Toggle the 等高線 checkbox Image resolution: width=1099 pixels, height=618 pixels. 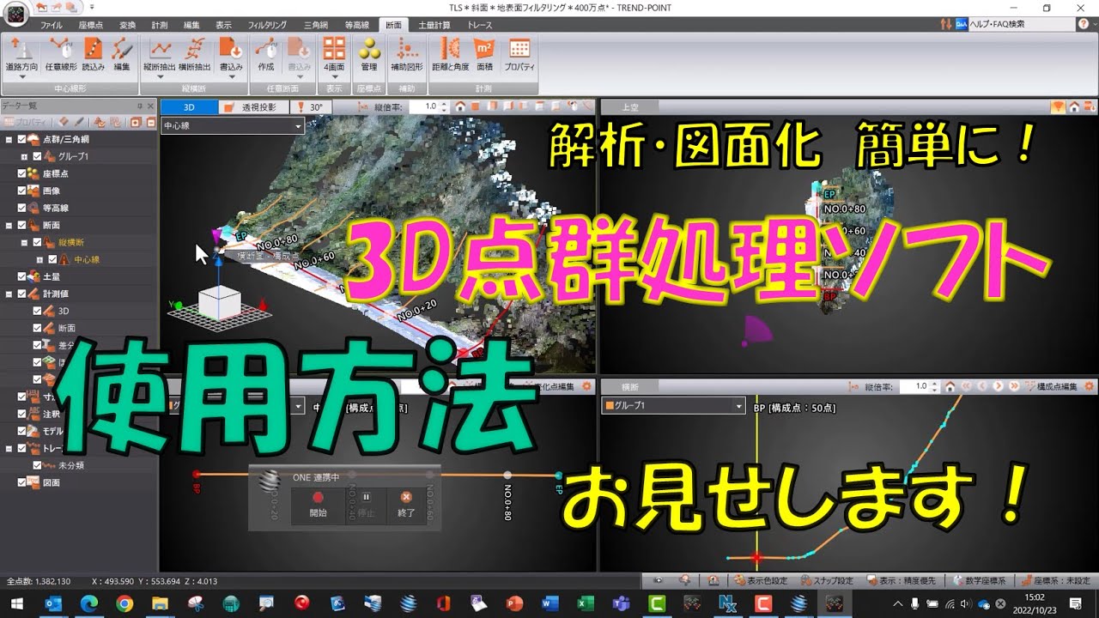click(22, 208)
